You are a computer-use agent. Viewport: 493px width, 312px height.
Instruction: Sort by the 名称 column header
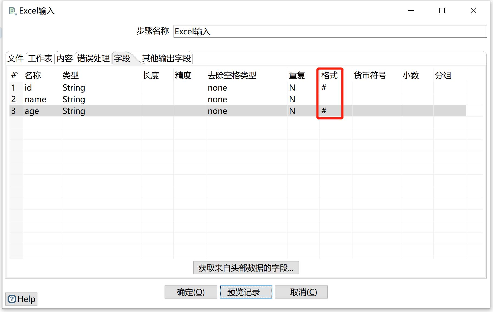pyautogui.click(x=42, y=75)
